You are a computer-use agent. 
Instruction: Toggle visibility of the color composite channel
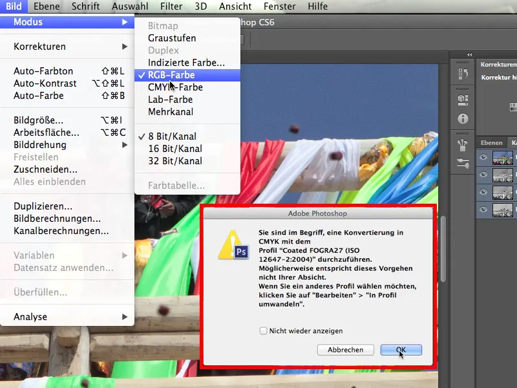coord(483,157)
